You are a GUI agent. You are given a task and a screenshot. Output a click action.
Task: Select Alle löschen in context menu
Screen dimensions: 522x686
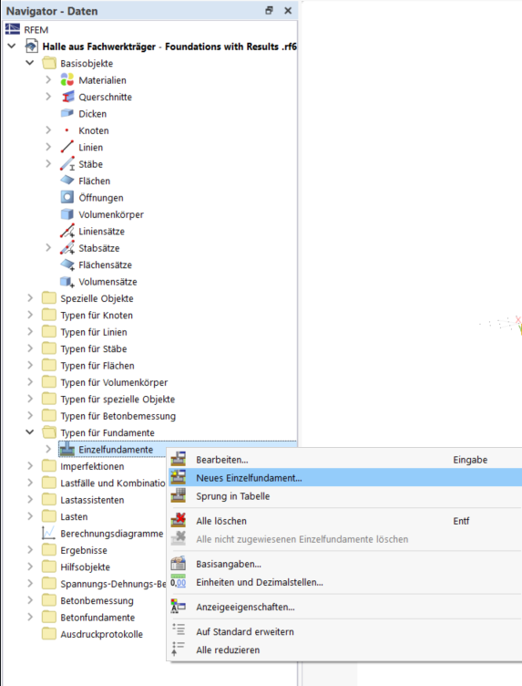pyautogui.click(x=345, y=521)
